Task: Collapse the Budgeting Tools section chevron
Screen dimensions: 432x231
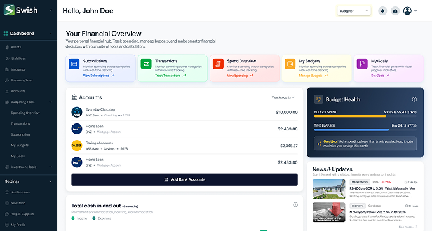Action: pyautogui.click(x=51, y=102)
